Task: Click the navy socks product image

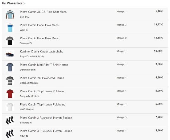Action: (10, 134)
